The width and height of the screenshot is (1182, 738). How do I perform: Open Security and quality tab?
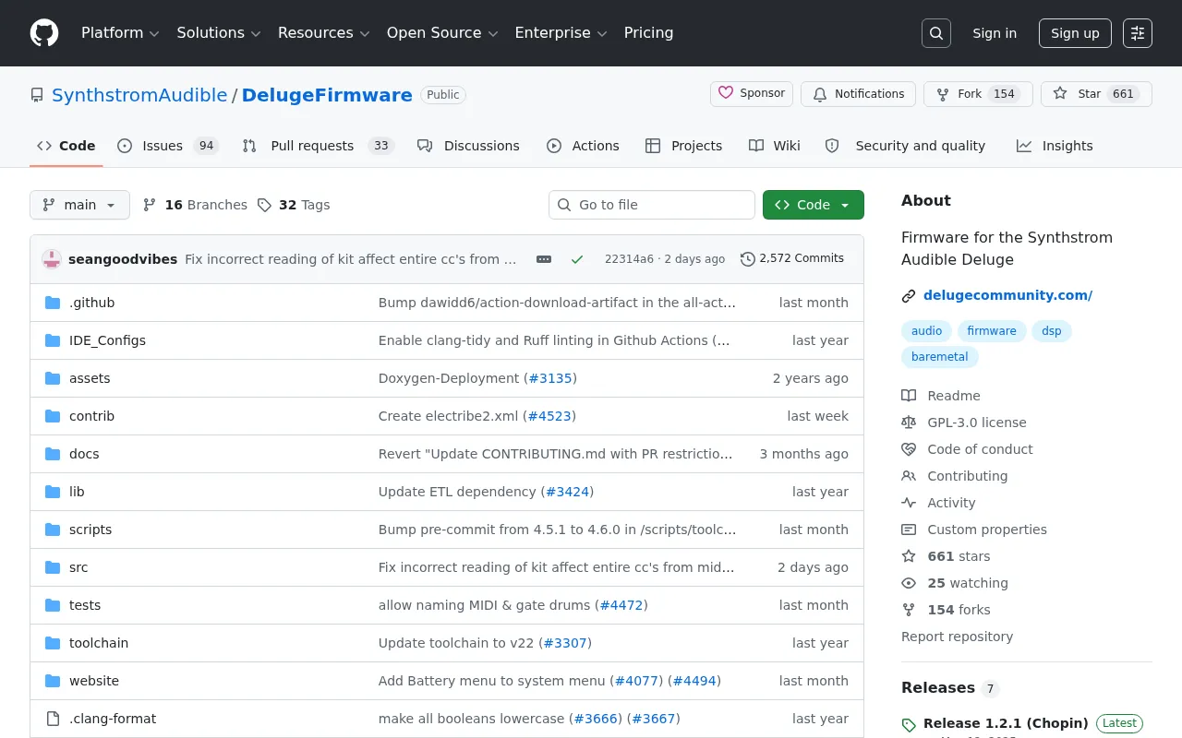(906, 146)
